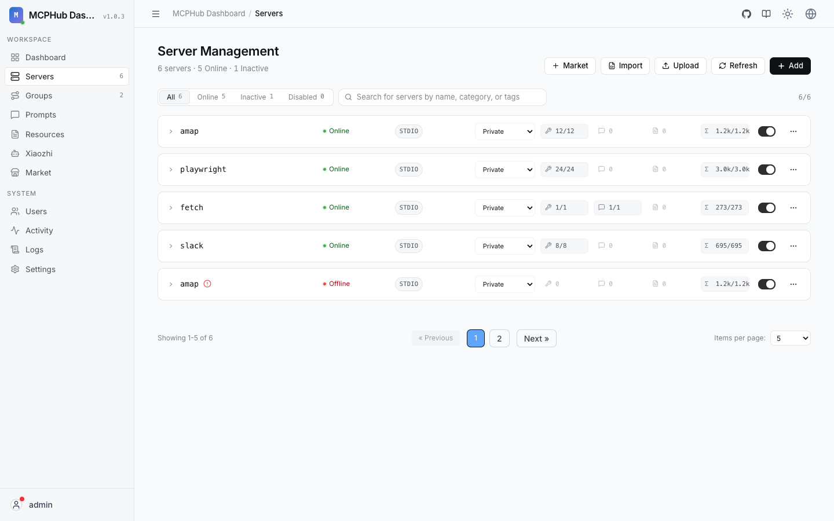
Task: Click the token count 273/273 for fetch
Action: pyautogui.click(x=725, y=208)
